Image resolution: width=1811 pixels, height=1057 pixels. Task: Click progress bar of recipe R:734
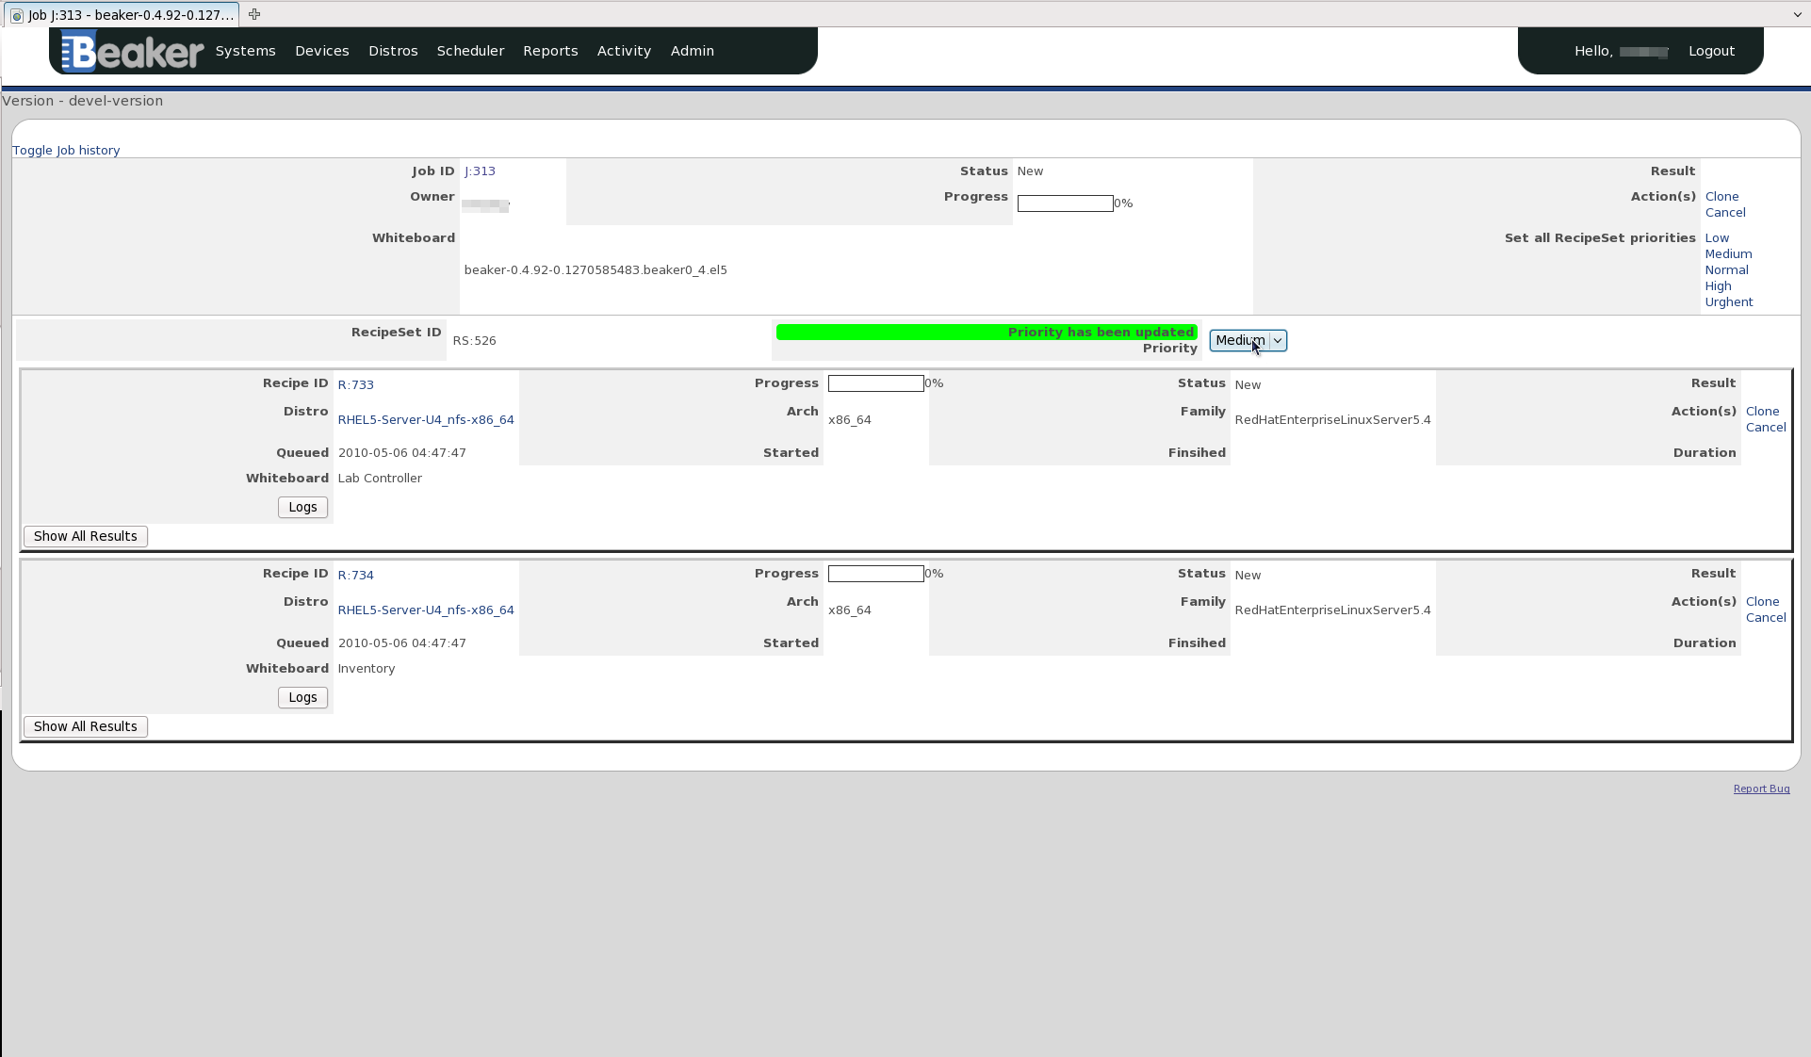tap(875, 574)
